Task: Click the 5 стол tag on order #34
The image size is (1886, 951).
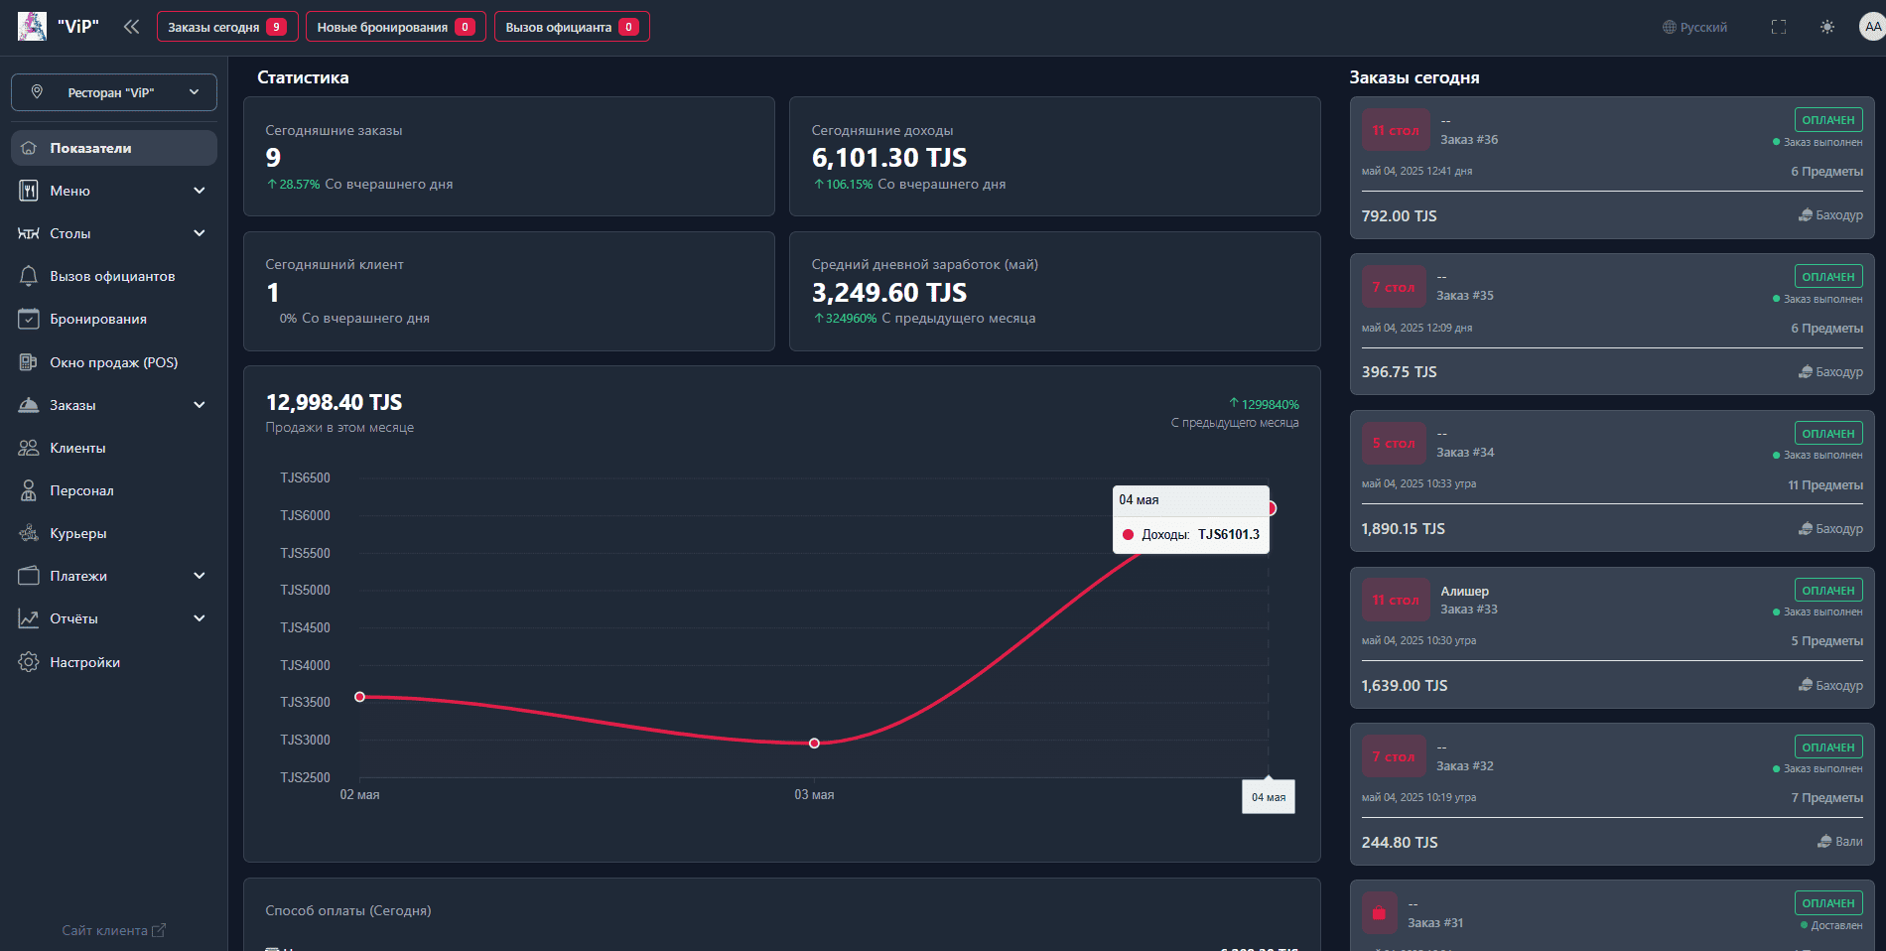Action: 1394,443
